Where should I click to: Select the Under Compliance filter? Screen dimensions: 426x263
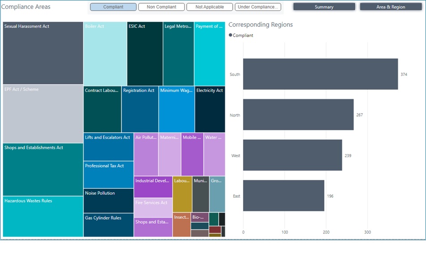pyautogui.click(x=257, y=7)
